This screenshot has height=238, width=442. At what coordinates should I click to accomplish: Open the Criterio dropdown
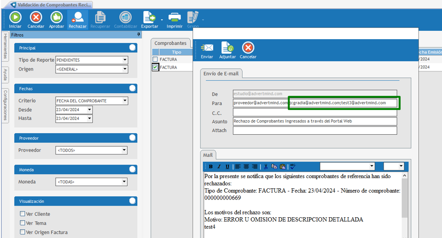pyautogui.click(x=125, y=100)
